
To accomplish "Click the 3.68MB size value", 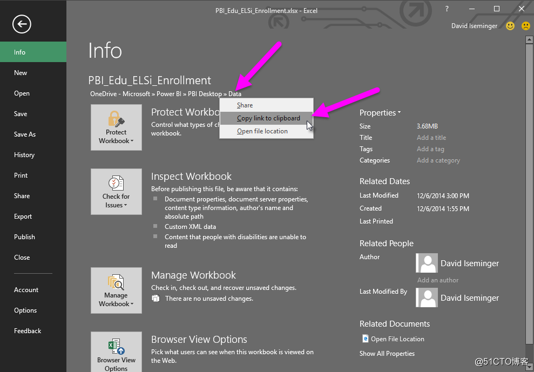I will coord(427,126).
